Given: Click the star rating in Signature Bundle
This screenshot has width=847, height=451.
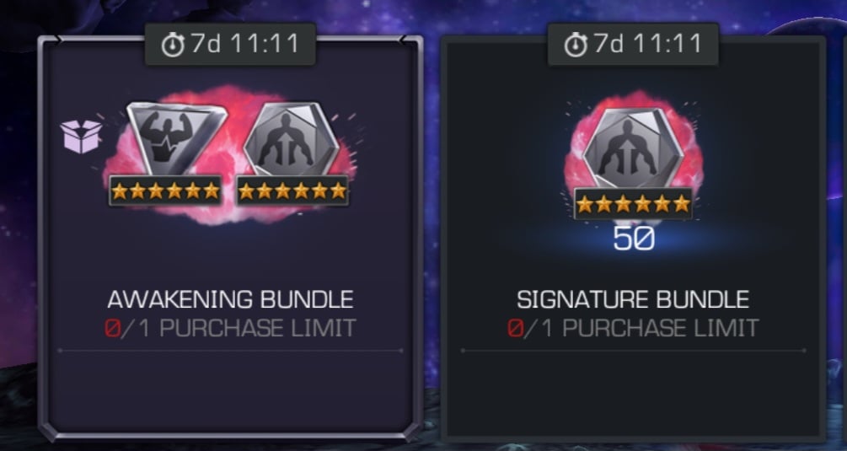Looking at the screenshot, I should coord(633,204).
